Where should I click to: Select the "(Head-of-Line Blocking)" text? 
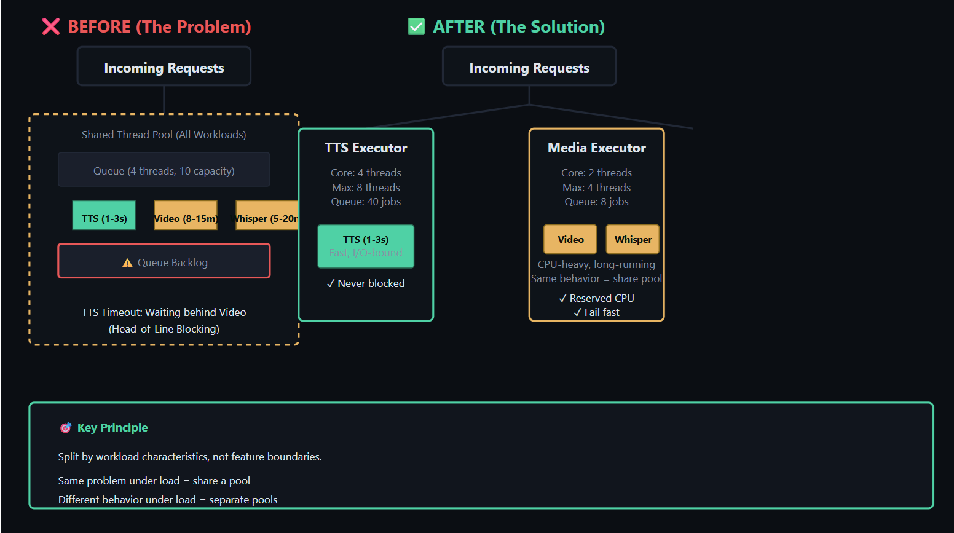(x=164, y=329)
